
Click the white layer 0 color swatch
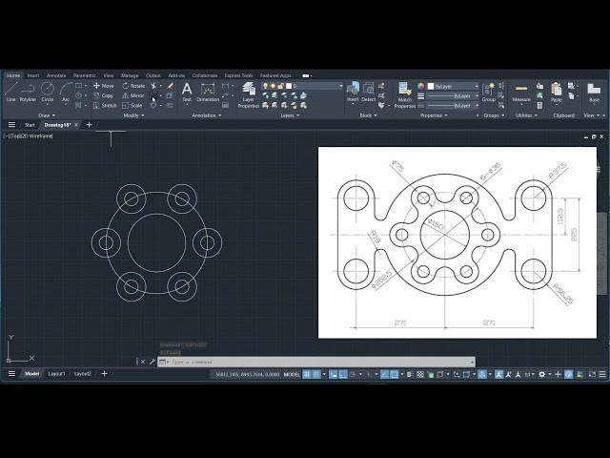coord(289,86)
